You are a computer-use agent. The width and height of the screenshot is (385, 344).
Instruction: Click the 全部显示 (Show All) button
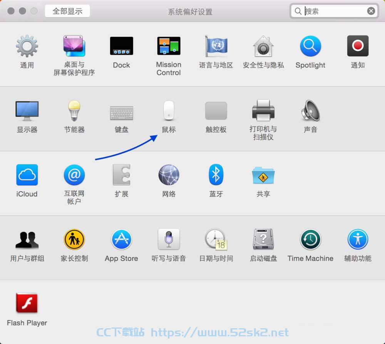(67, 11)
